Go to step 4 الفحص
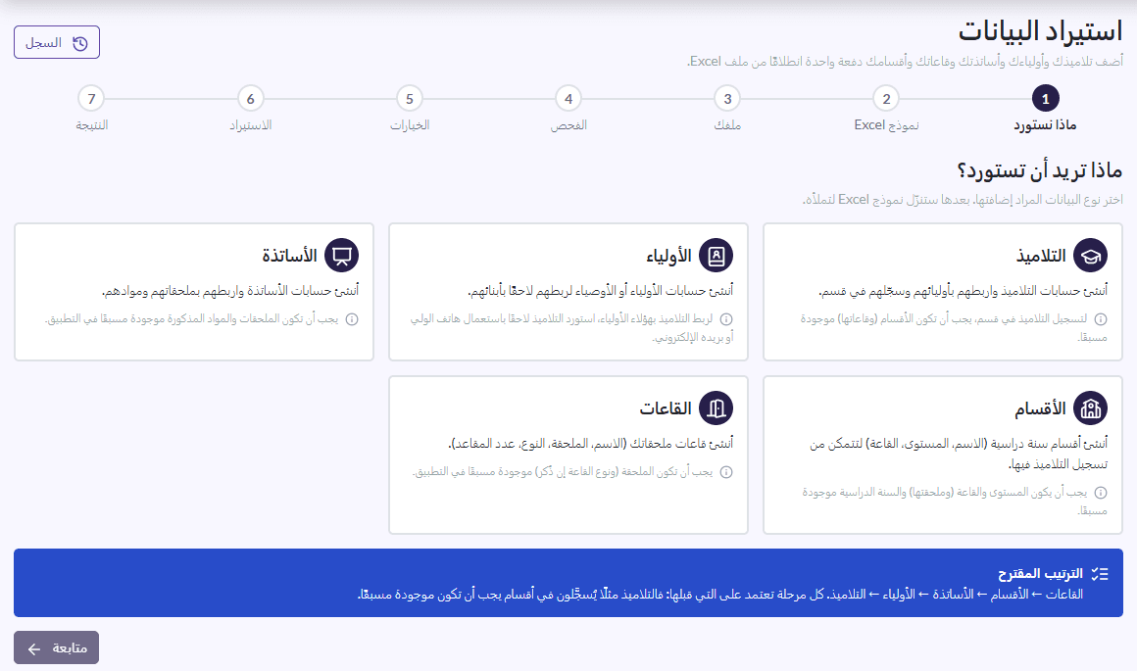Viewport: 1137px width, 671px height. [x=568, y=109]
